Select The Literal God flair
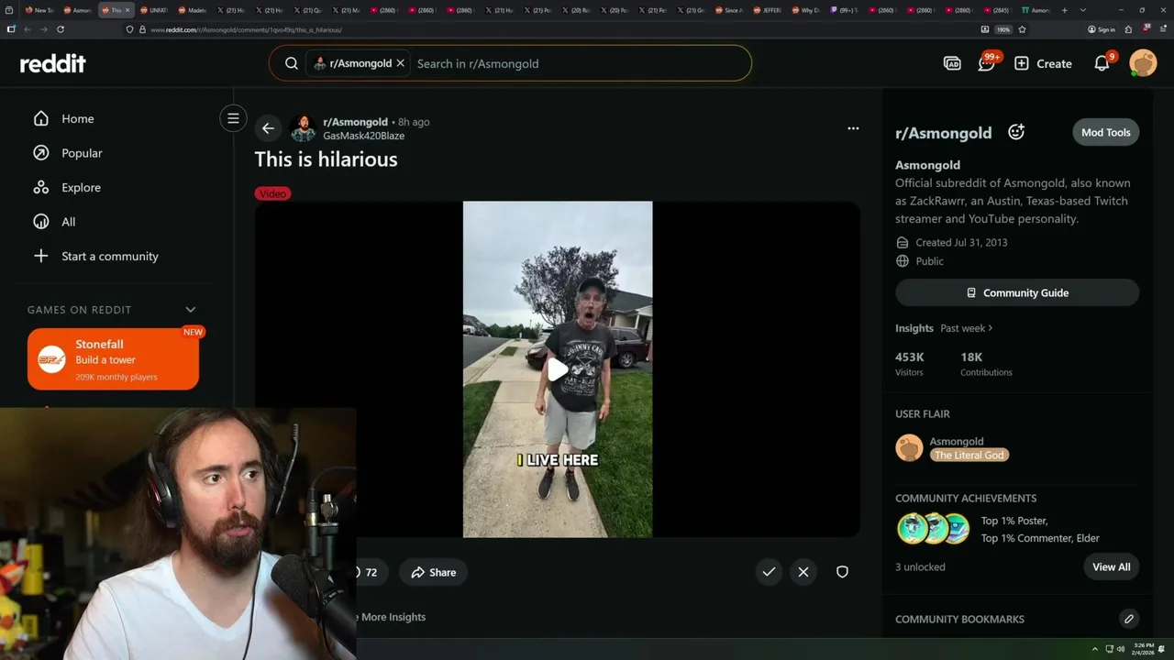The image size is (1174, 660). (x=969, y=455)
